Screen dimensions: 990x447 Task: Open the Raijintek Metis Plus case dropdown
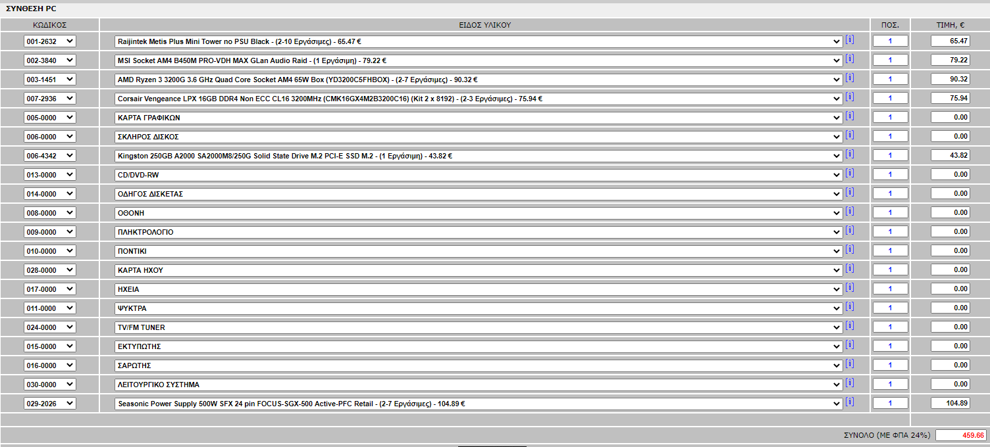[478, 41]
